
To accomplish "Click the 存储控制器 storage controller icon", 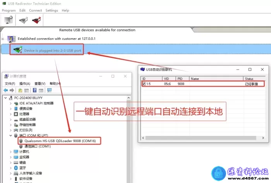I will pyautogui.click(x=16, y=125).
